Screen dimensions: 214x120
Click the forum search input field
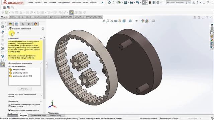coord(177,2)
